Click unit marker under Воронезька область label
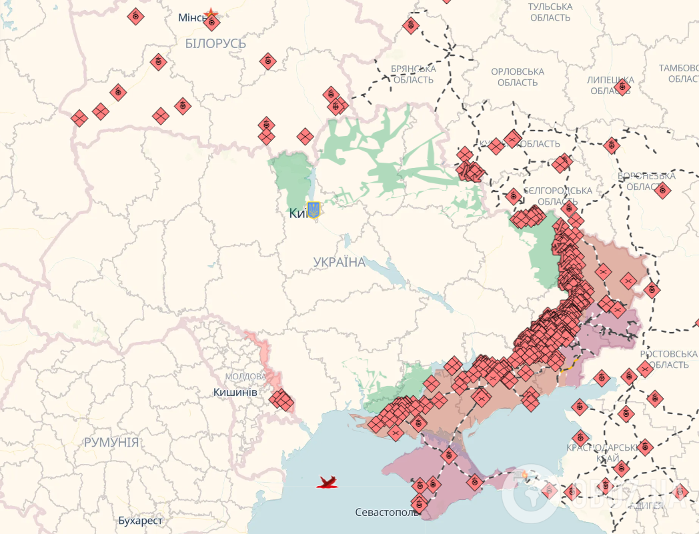 coord(662,191)
